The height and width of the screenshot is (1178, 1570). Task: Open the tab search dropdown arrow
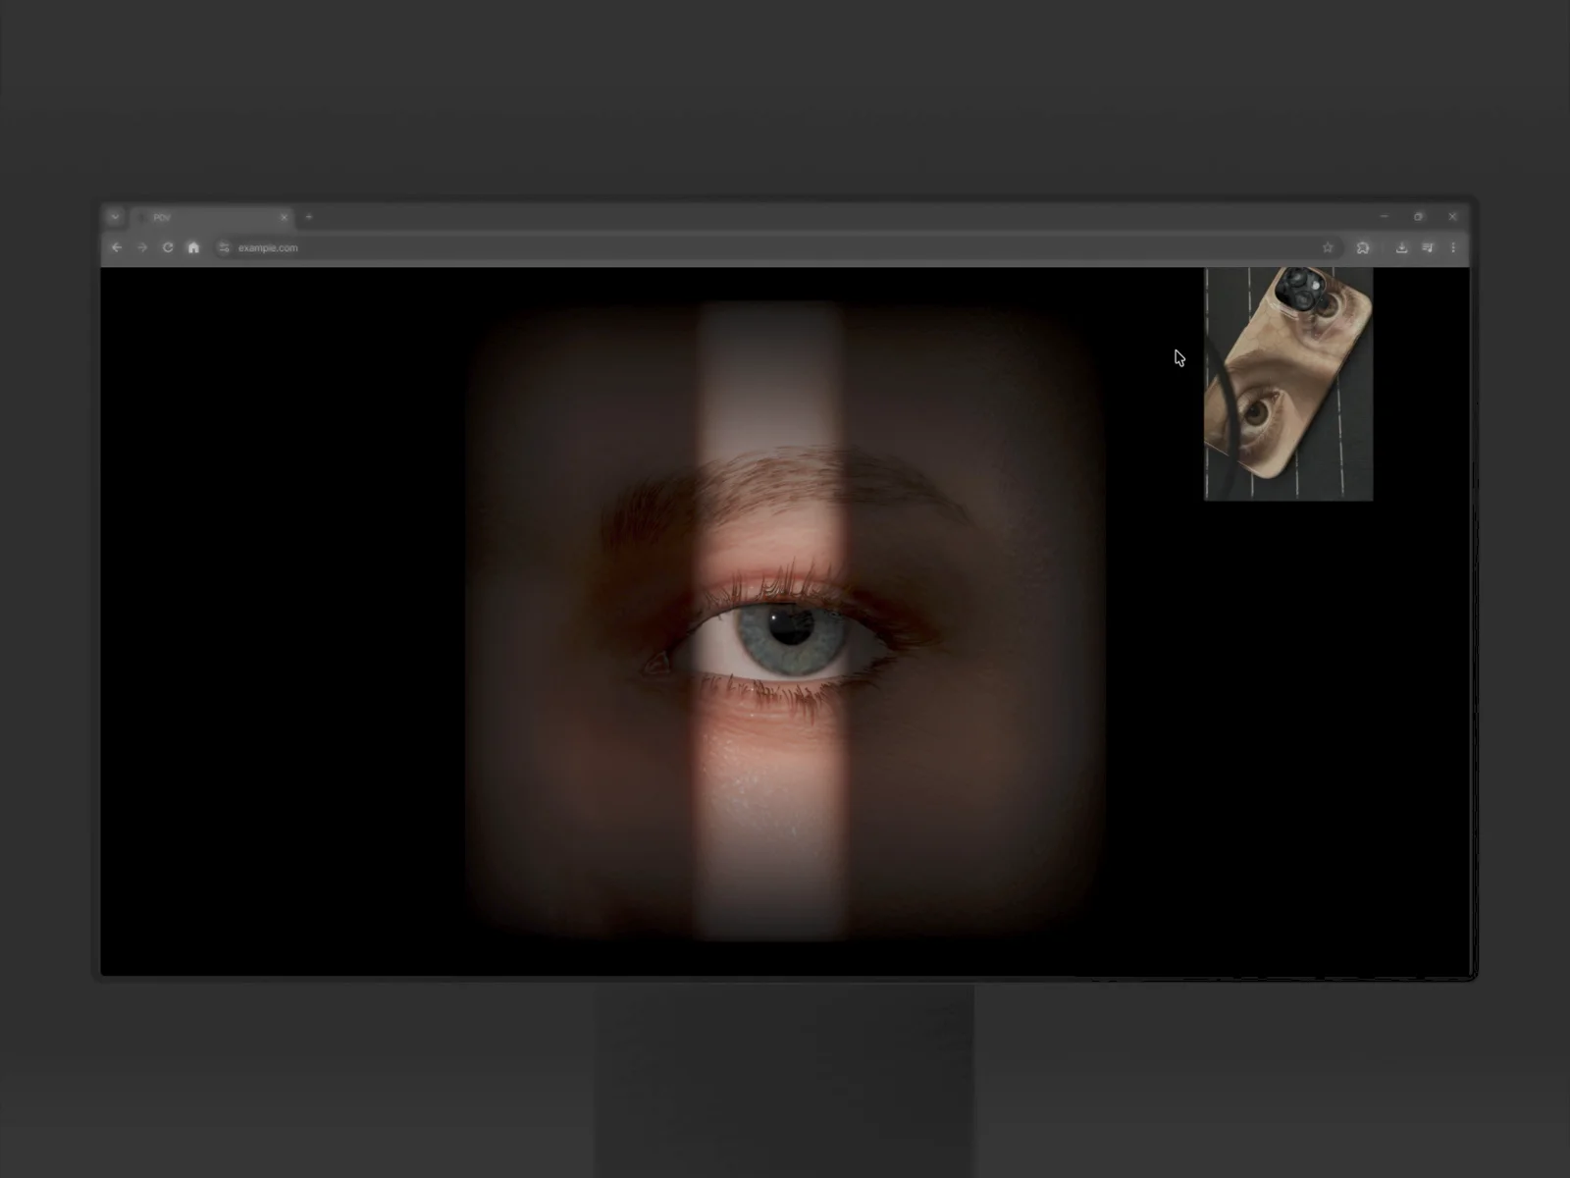(x=115, y=217)
